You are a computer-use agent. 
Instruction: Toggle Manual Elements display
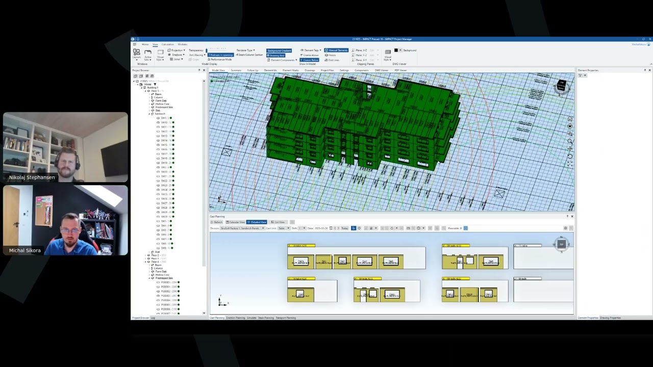[x=336, y=50]
